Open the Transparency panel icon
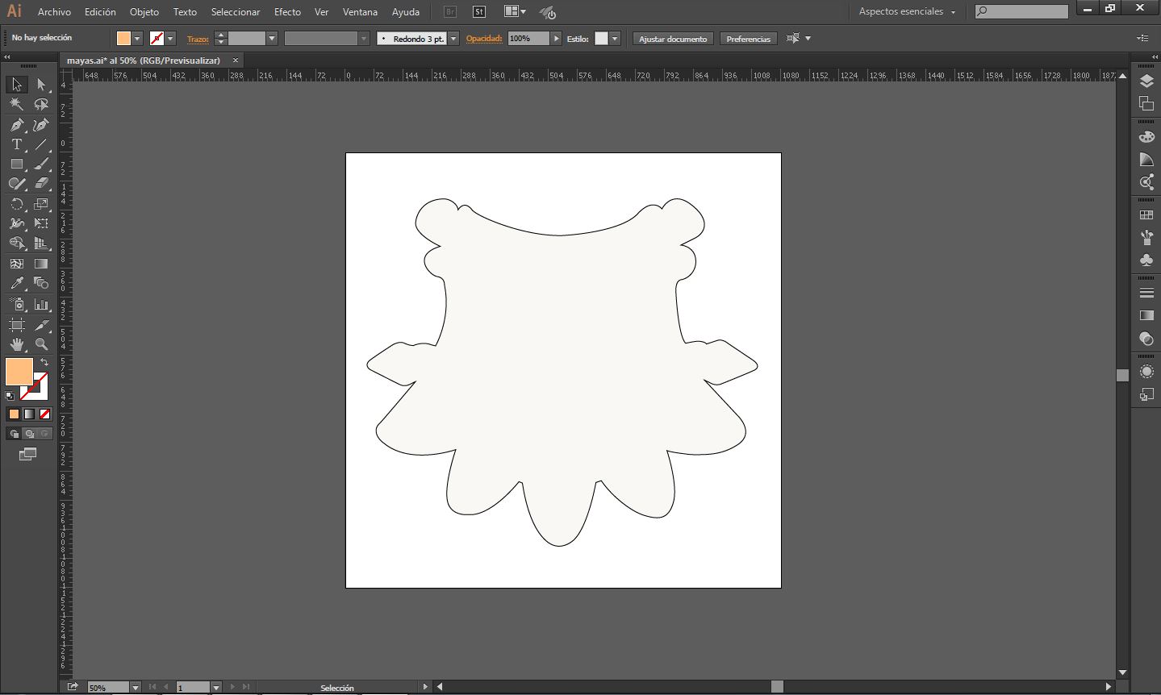The height and width of the screenshot is (695, 1161). 1146,339
